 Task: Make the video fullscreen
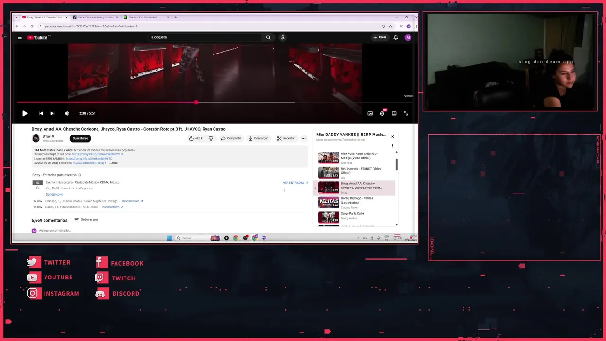coord(406,113)
